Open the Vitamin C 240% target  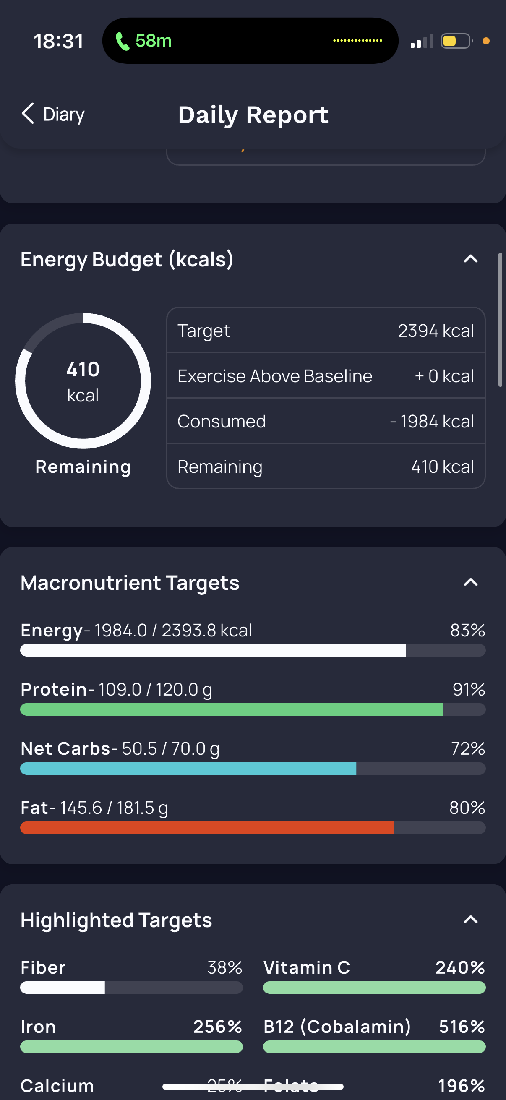point(374,976)
